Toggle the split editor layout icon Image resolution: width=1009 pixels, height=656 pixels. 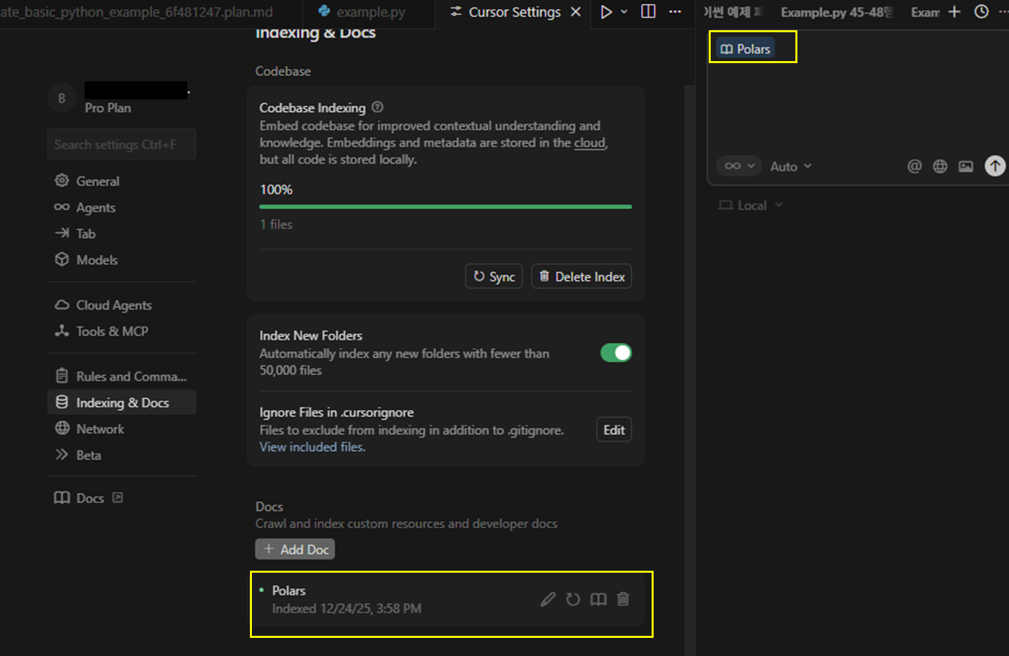click(648, 12)
